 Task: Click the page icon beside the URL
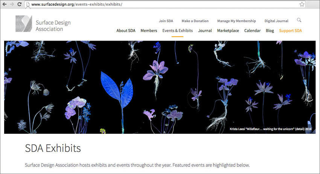28,4
